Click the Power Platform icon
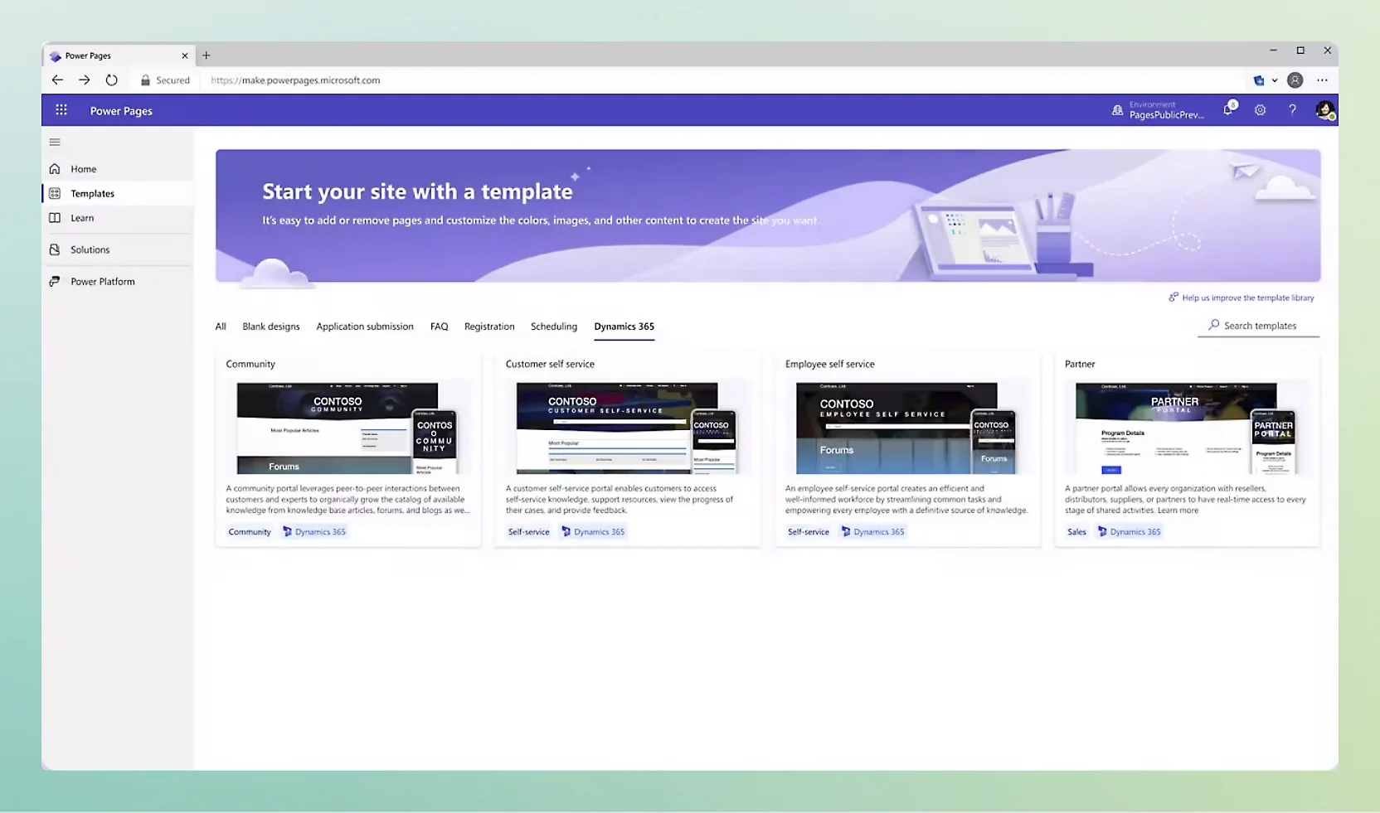 coord(55,282)
